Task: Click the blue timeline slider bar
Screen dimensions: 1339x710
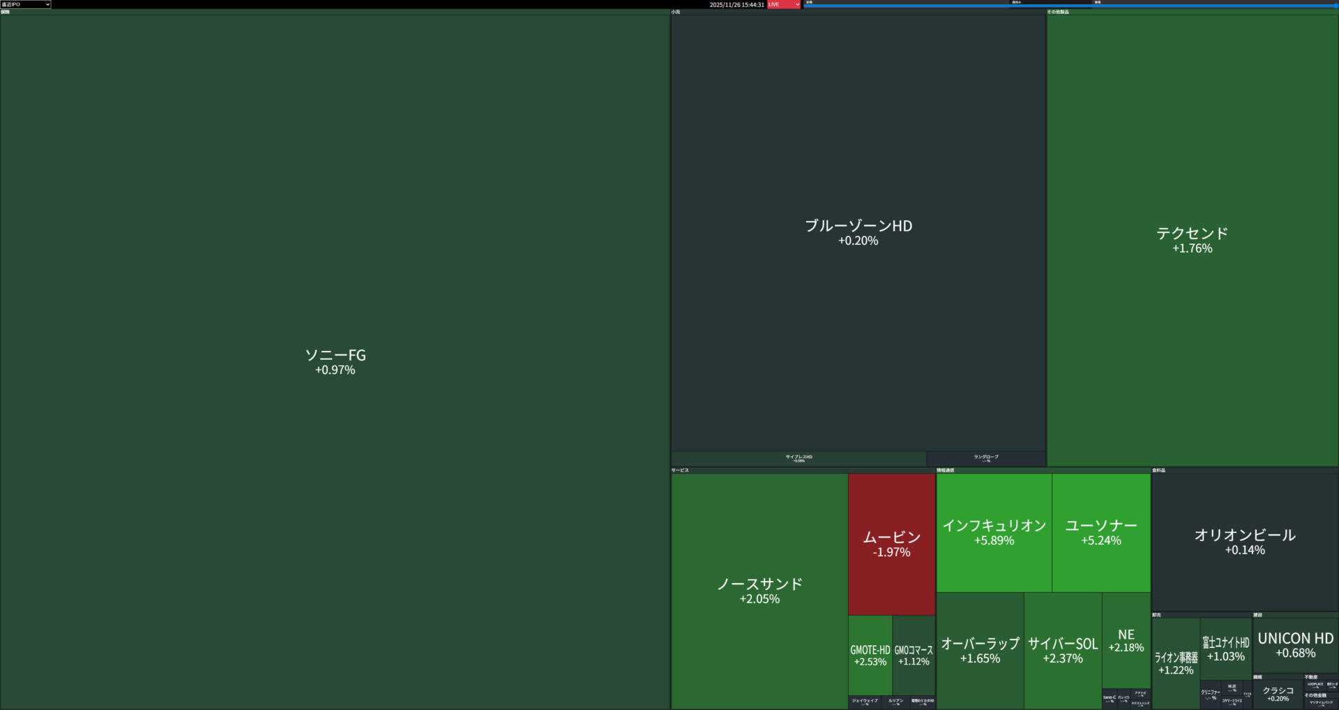Action: coord(1070,6)
